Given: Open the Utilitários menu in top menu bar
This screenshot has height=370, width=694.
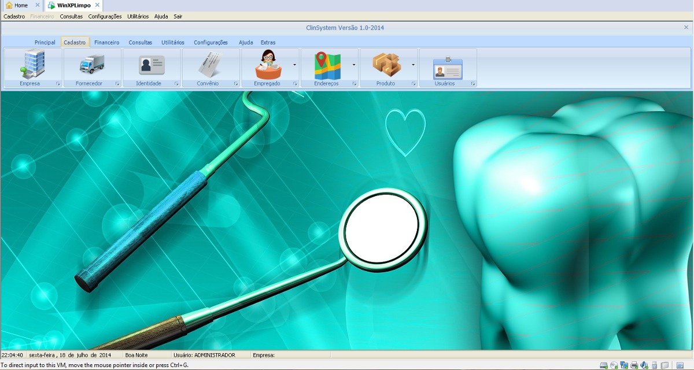Looking at the screenshot, I should point(138,16).
